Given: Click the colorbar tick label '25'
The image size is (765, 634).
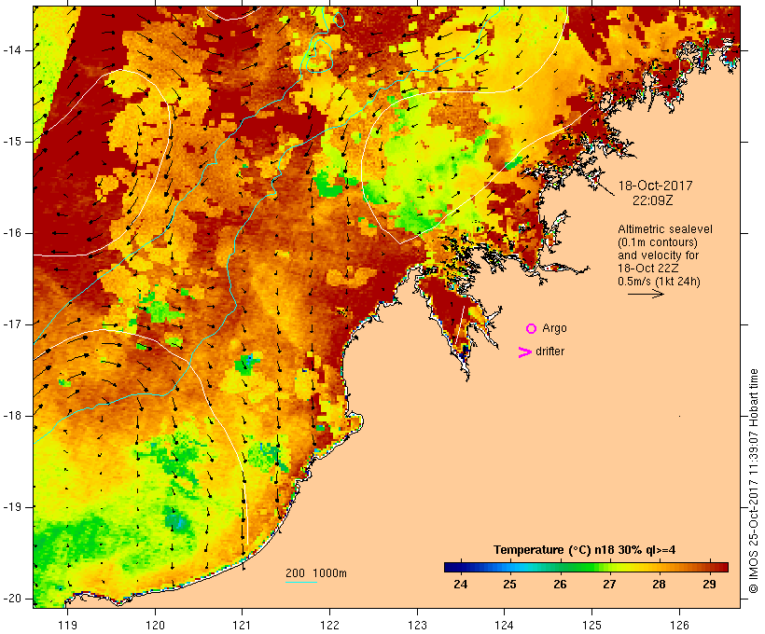Looking at the screenshot, I should click(x=509, y=585).
